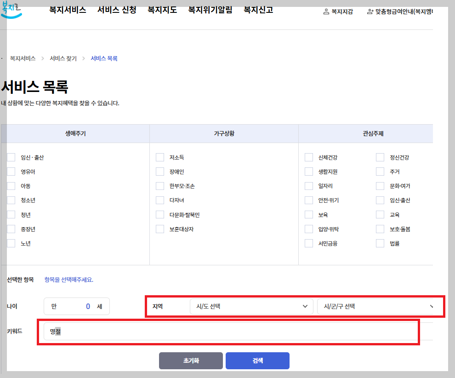455x378 pixels.
Task: Check the 서민금융 checkbox
Action: tap(309, 243)
